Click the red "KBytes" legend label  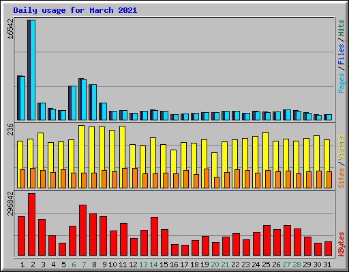pos(341,244)
